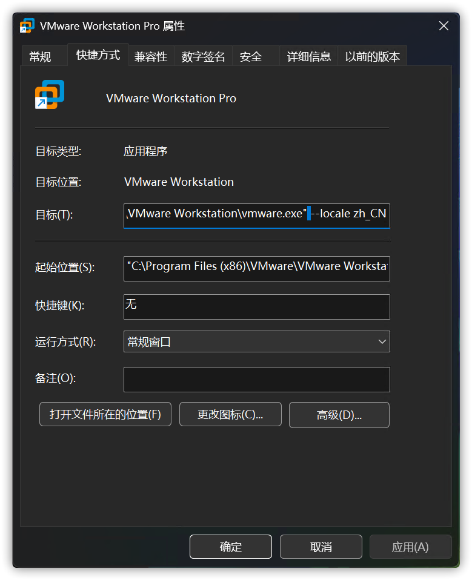Open the 数字签名 tab

pos(203,56)
